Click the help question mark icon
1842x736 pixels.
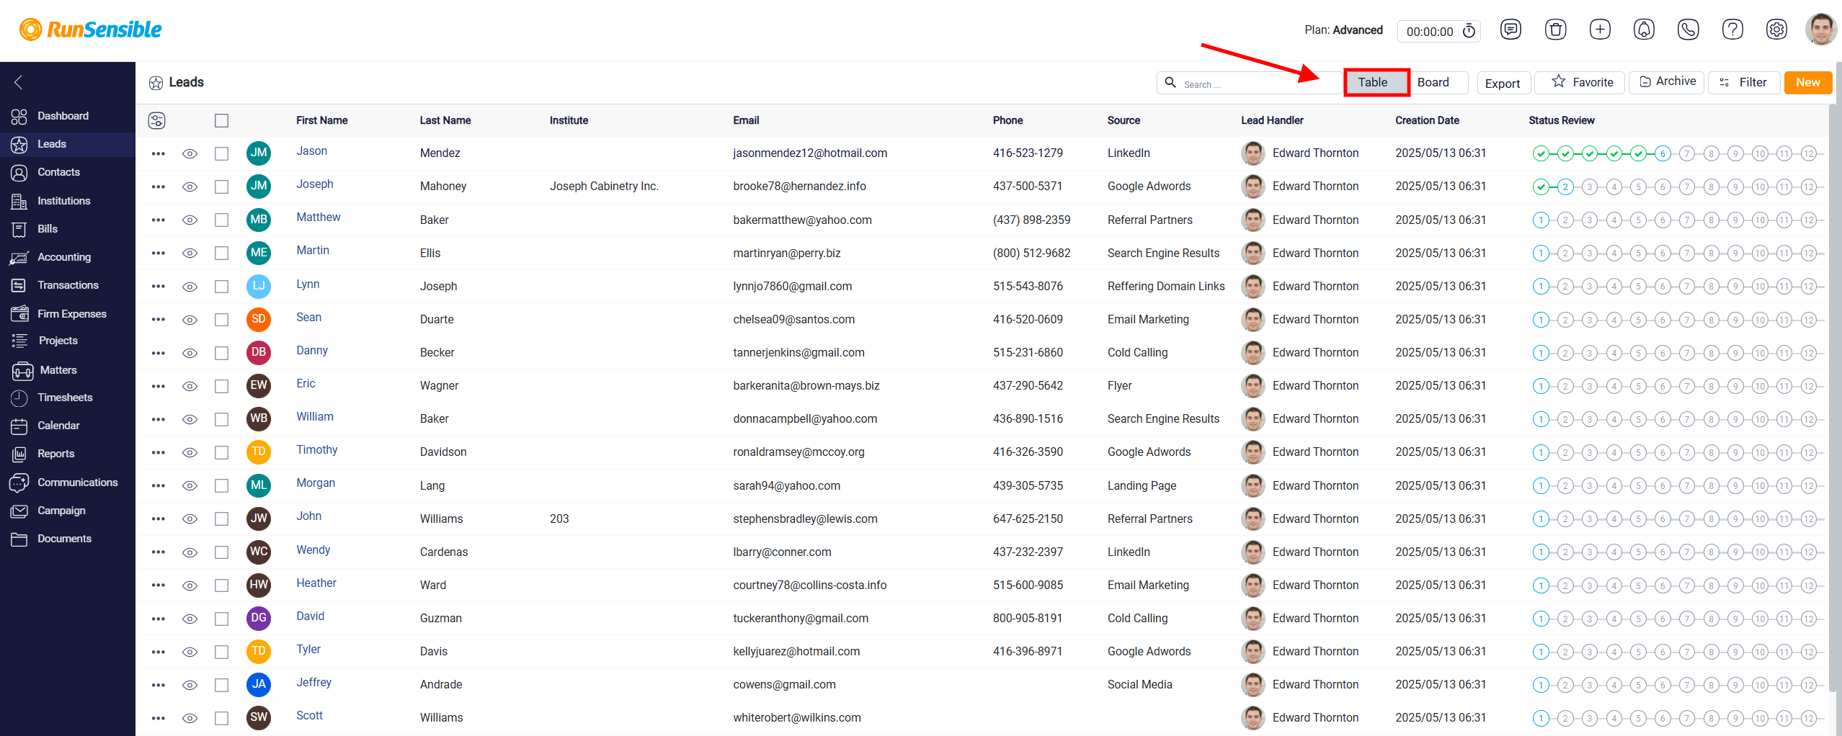click(1732, 30)
